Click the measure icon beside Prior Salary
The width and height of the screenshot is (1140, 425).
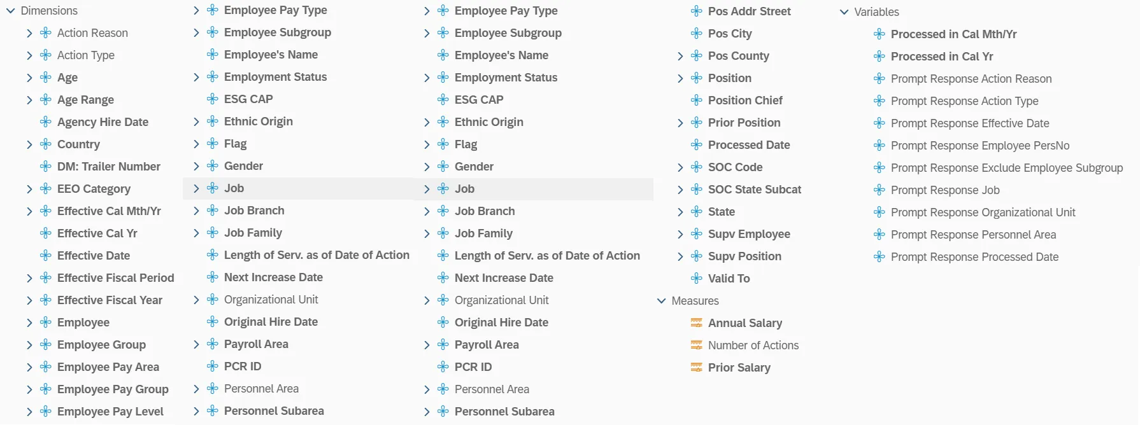coord(697,368)
